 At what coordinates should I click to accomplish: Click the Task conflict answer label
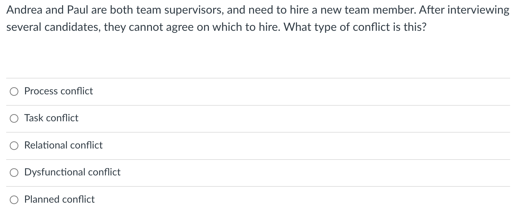click(51, 119)
